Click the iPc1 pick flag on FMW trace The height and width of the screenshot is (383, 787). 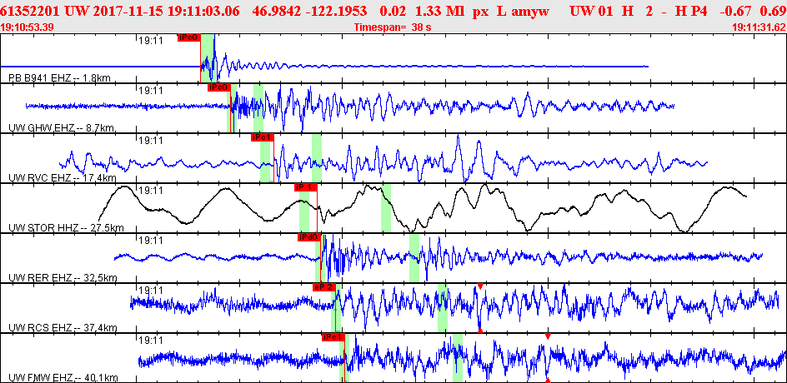coord(333,337)
